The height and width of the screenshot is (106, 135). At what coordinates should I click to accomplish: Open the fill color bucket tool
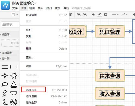[93, 14]
